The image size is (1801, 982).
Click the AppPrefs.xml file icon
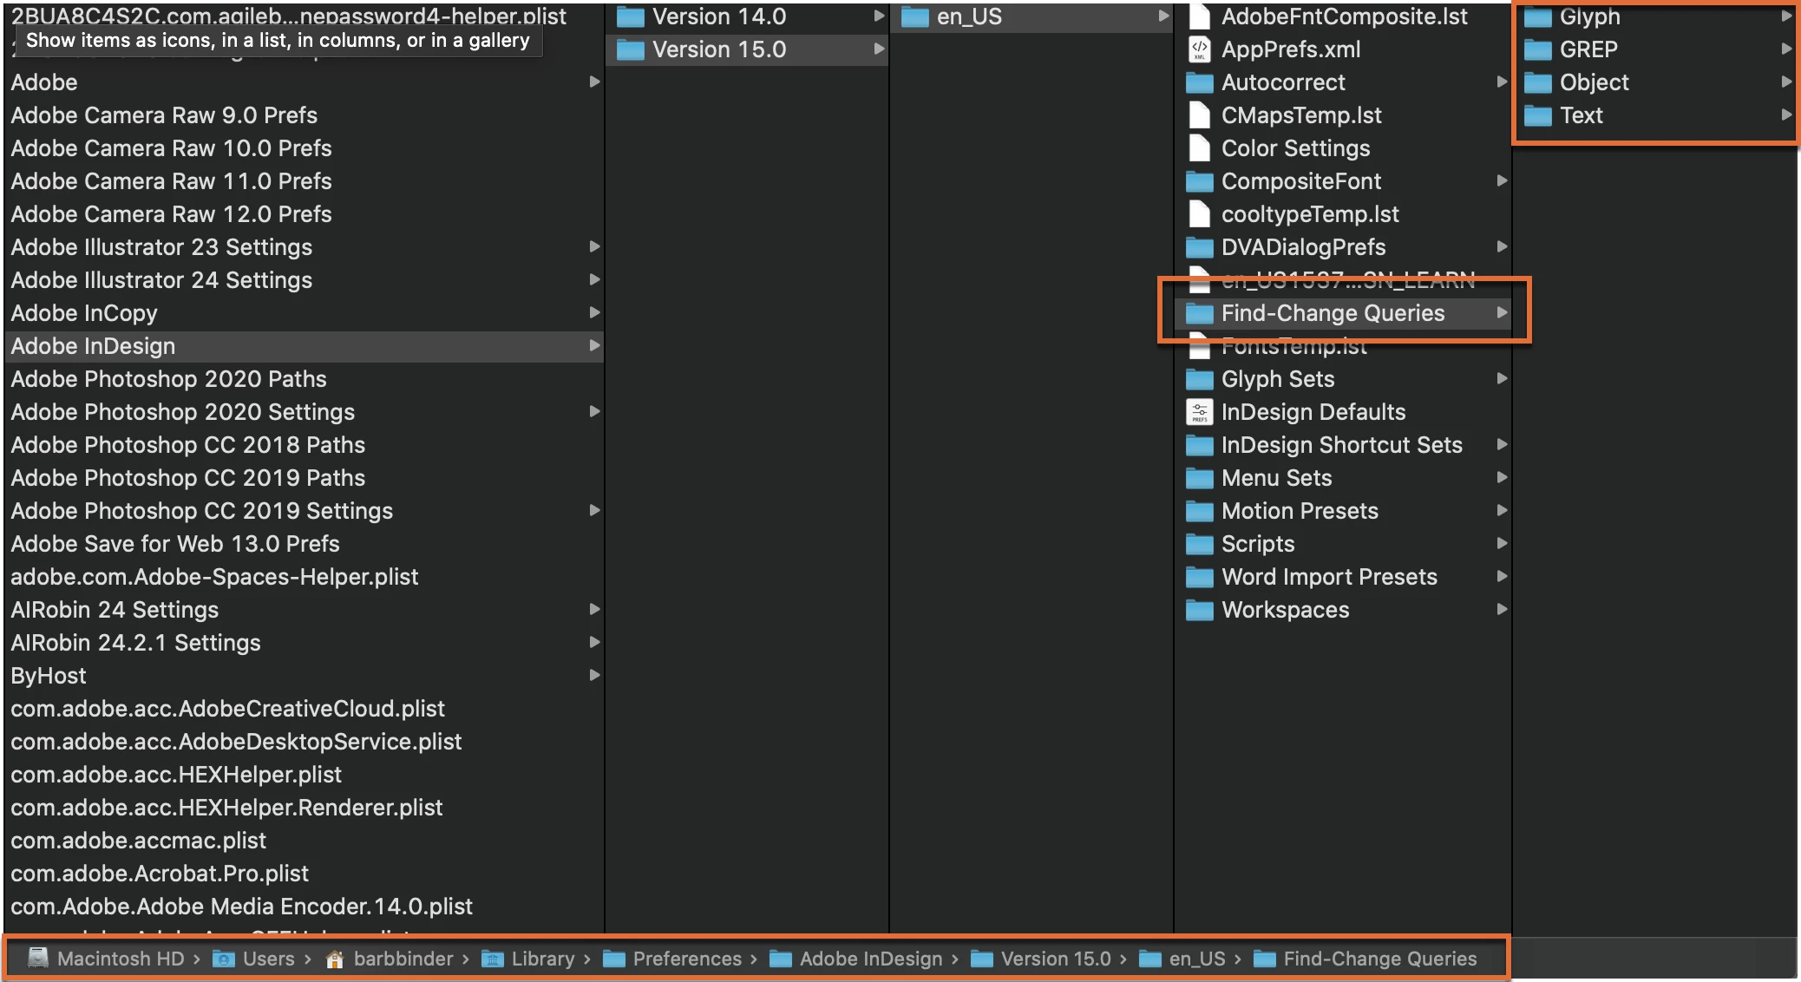pyautogui.click(x=1199, y=49)
